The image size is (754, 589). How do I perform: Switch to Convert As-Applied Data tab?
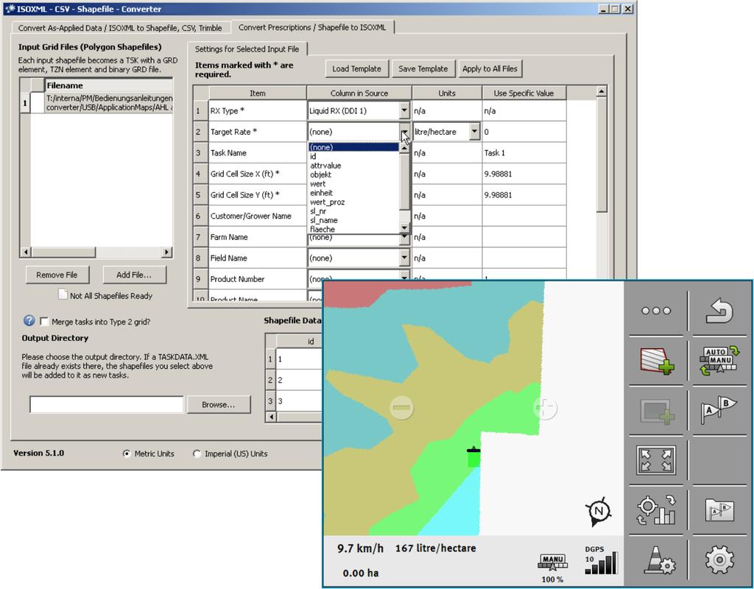pos(120,28)
